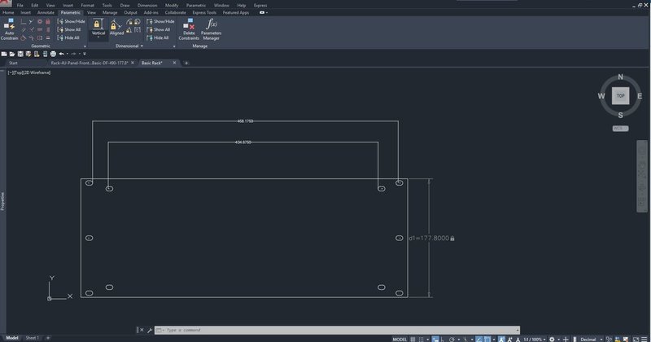Expand the Vertical constraint dropdown arrow
The width and height of the screenshot is (651, 342).
pyautogui.click(x=98, y=37)
